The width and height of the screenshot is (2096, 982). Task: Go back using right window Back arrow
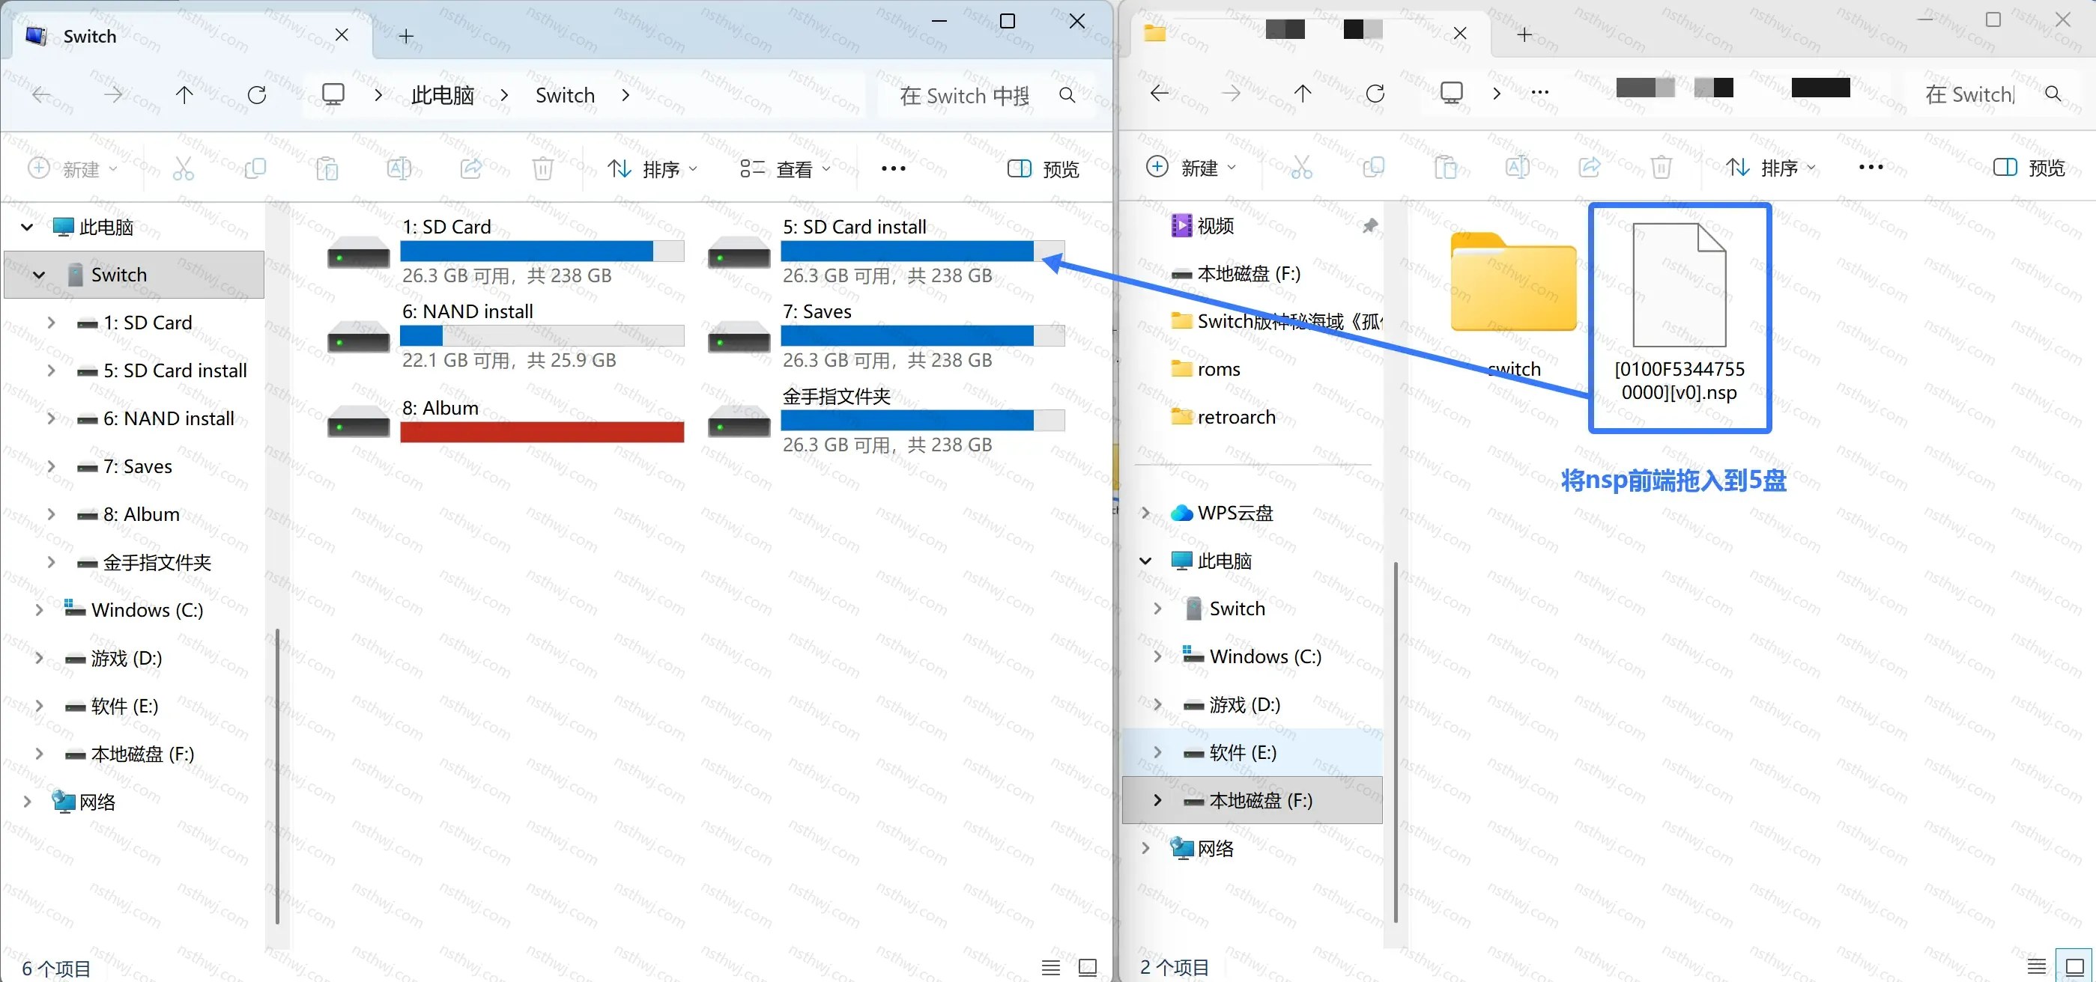[x=1160, y=94]
